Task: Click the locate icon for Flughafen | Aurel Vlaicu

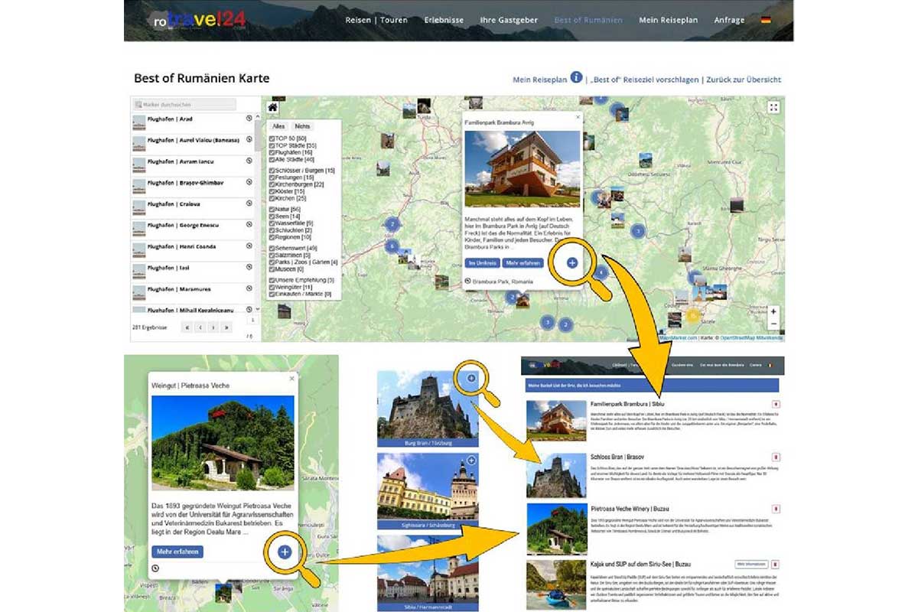Action: pos(249,140)
